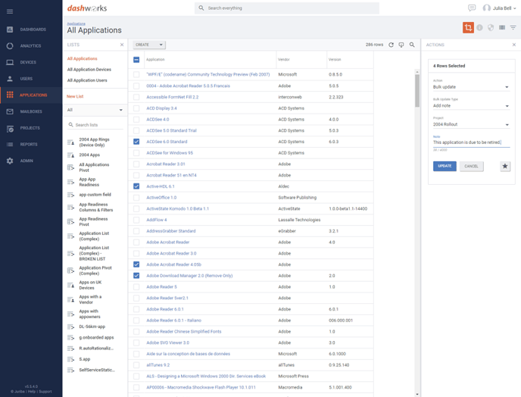521x397 pixels.
Task: Open the table search icon
Action: 412,45
